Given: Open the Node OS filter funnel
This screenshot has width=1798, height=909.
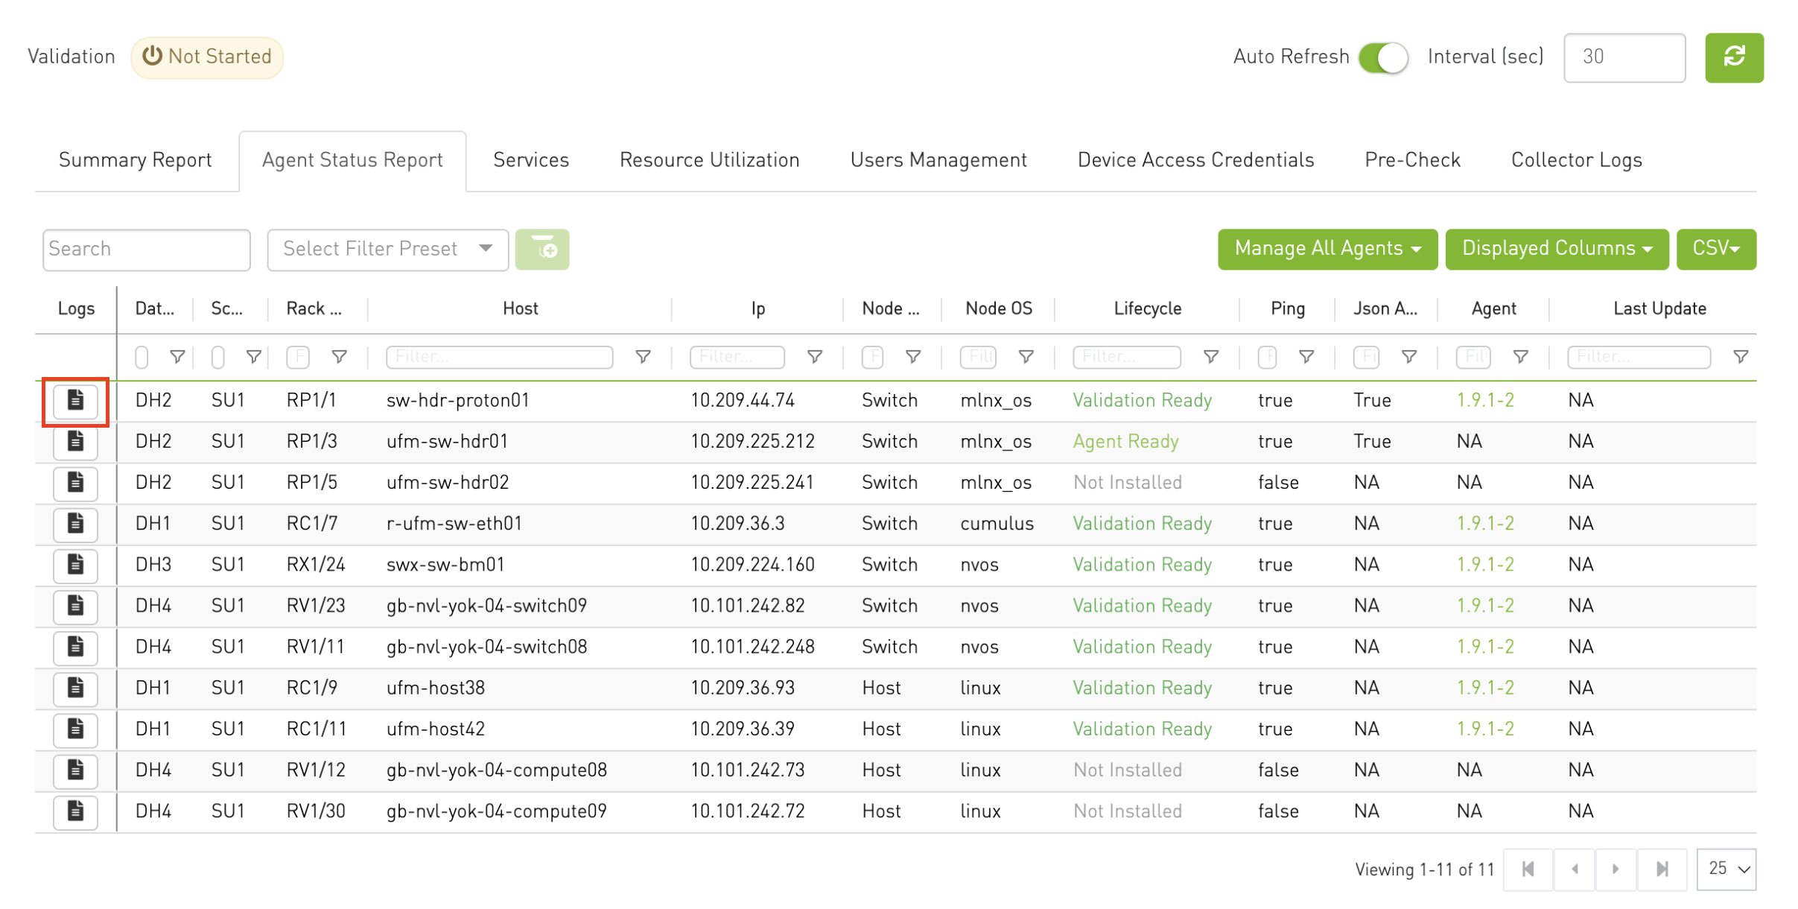Looking at the screenshot, I should click(x=1026, y=357).
